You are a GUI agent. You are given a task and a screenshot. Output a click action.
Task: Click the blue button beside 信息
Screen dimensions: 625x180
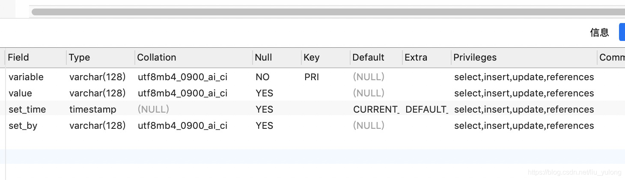point(622,32)
